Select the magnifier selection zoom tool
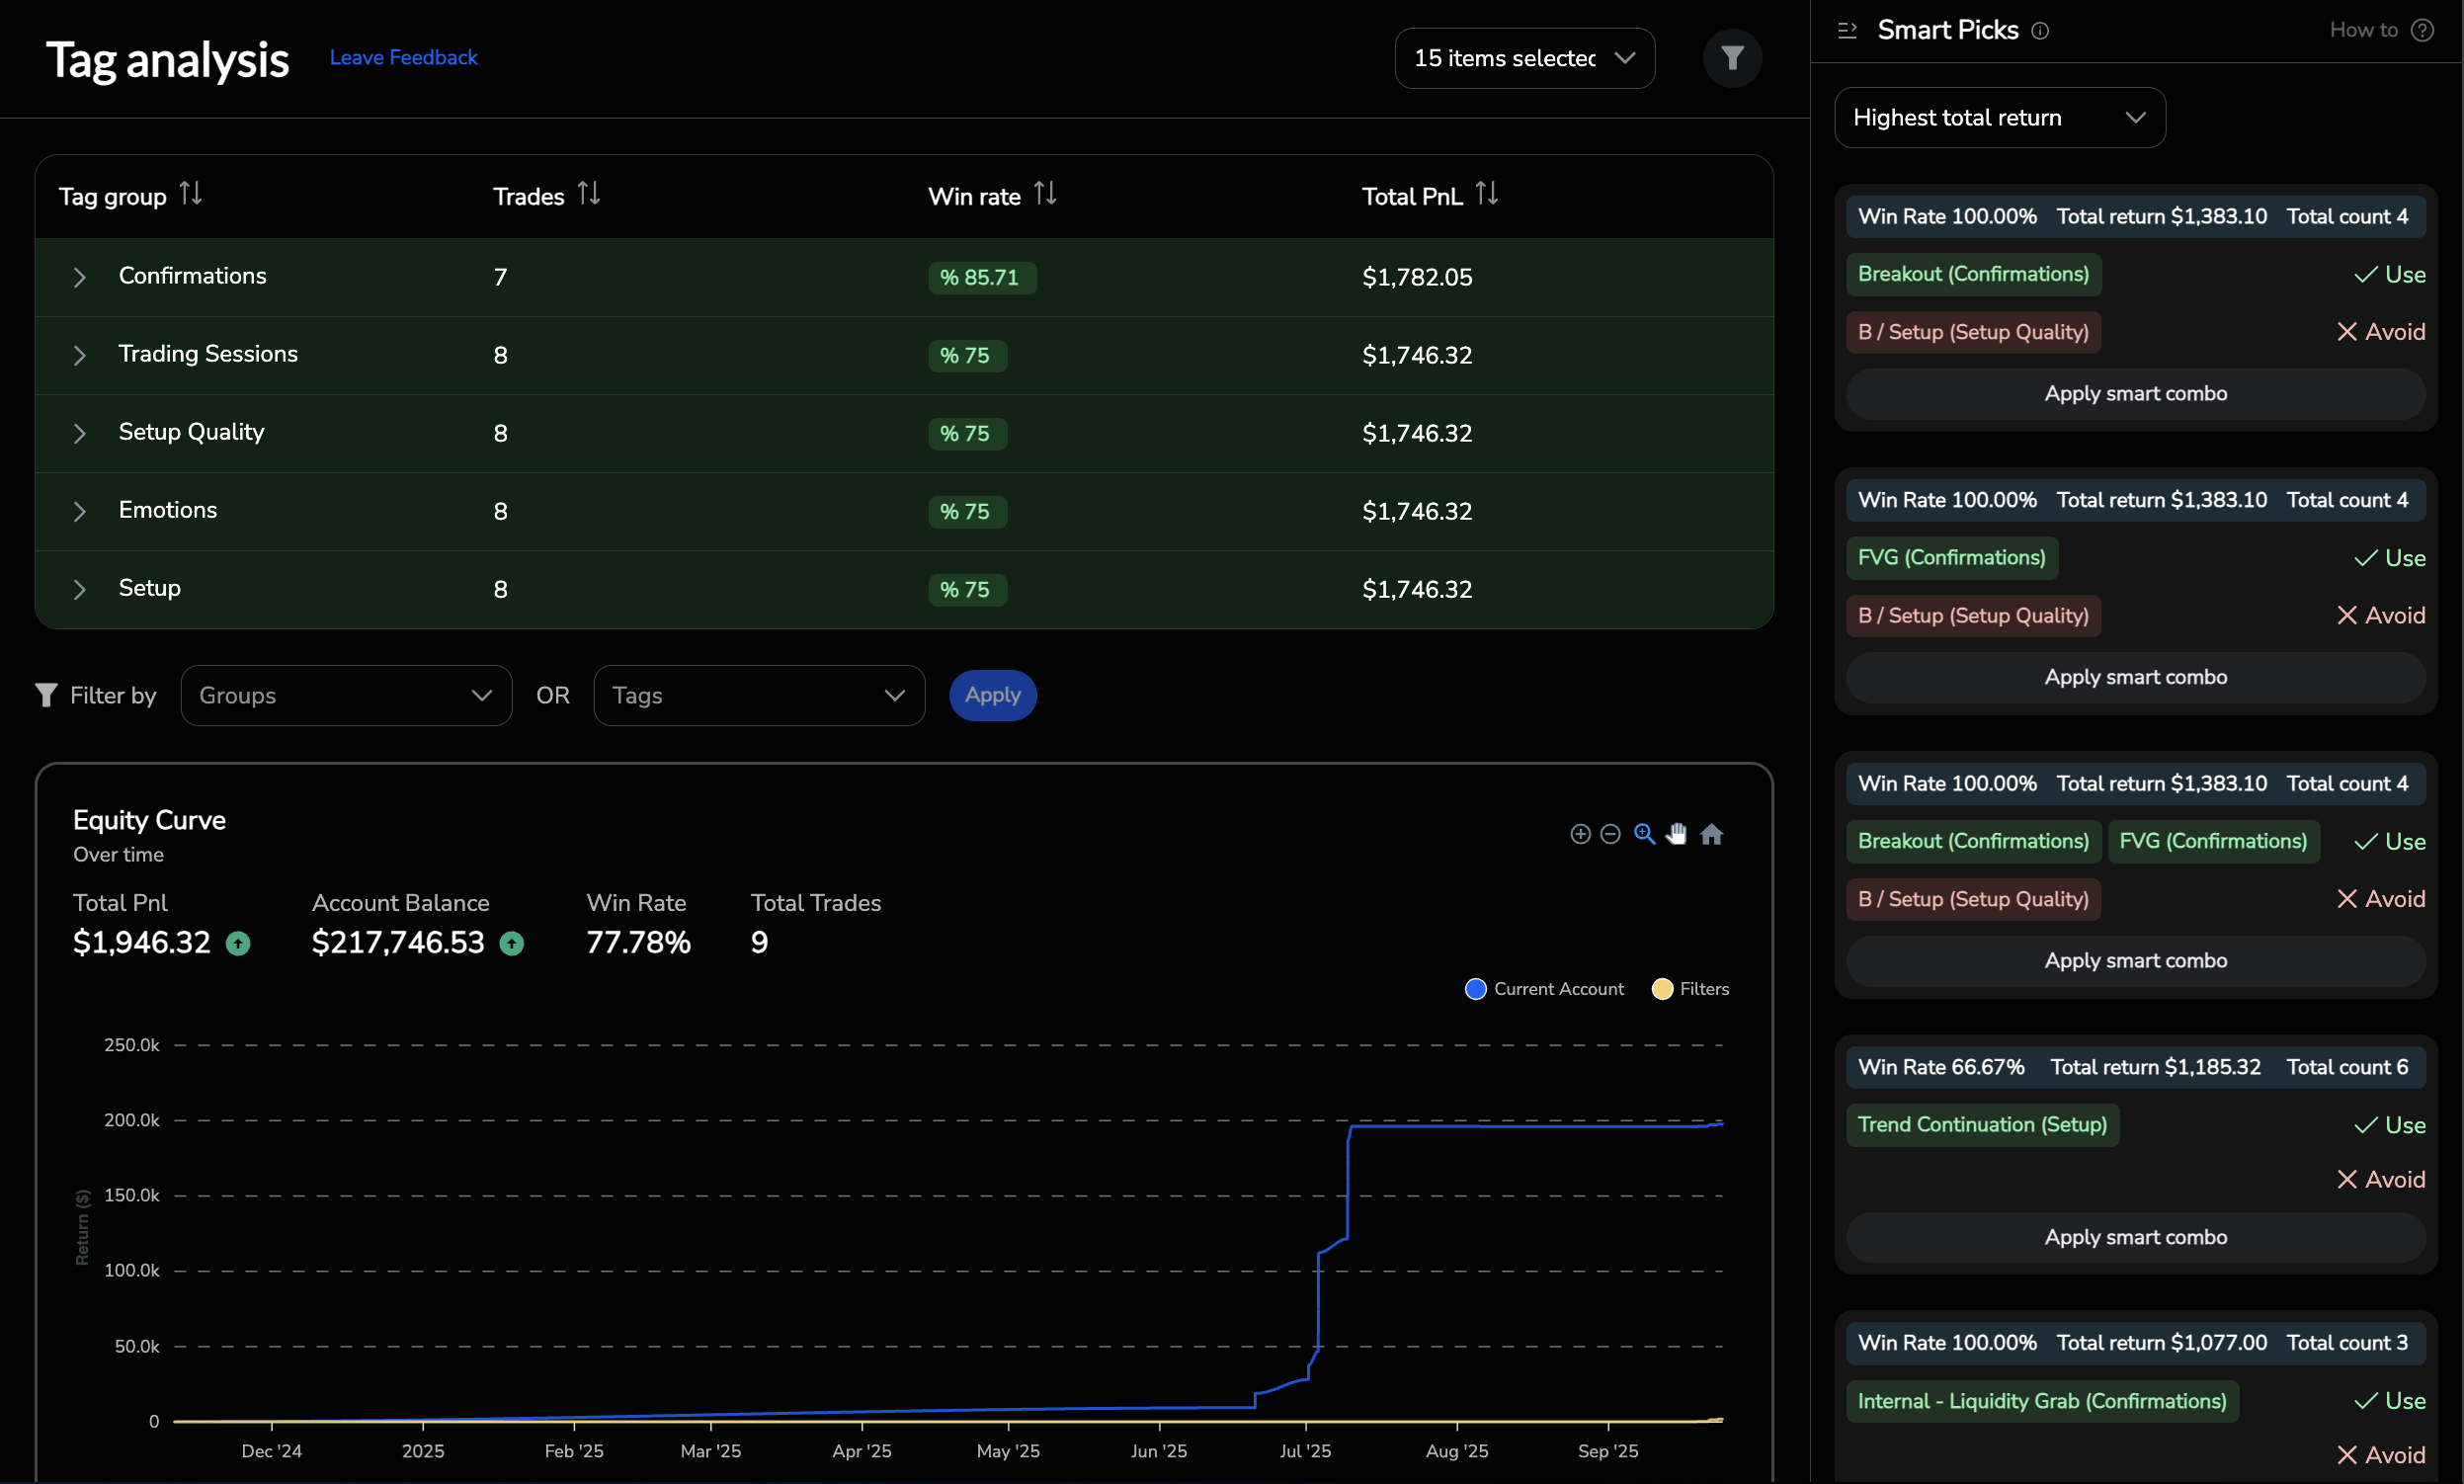Screen dimensions: 2464x1484 tap(1644, 834)
